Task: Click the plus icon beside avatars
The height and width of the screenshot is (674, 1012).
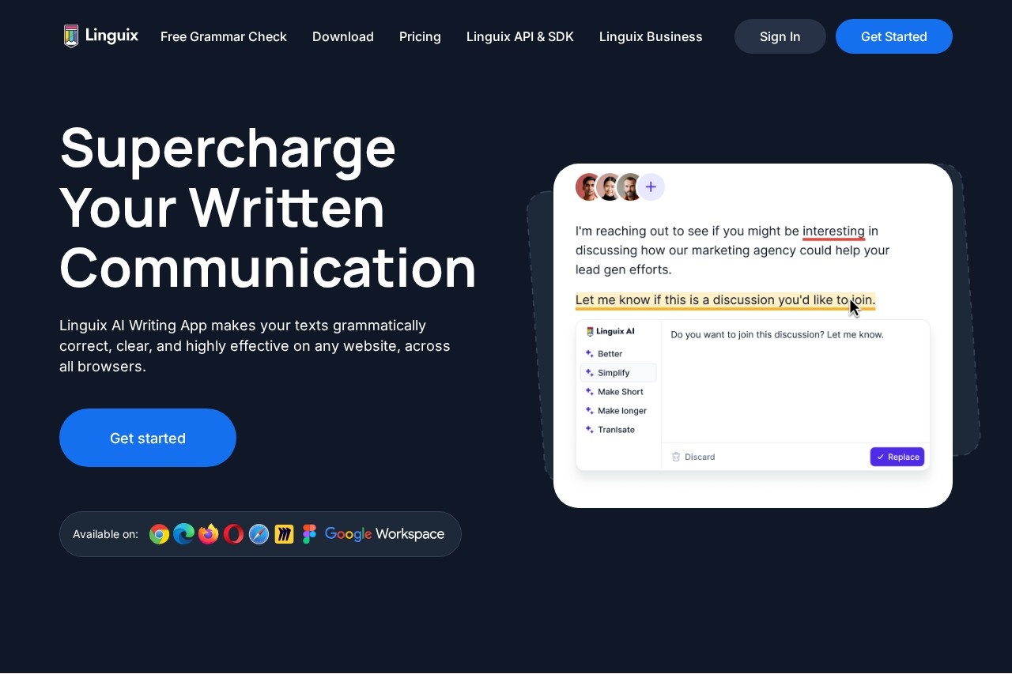Action: tap(651, 187)
